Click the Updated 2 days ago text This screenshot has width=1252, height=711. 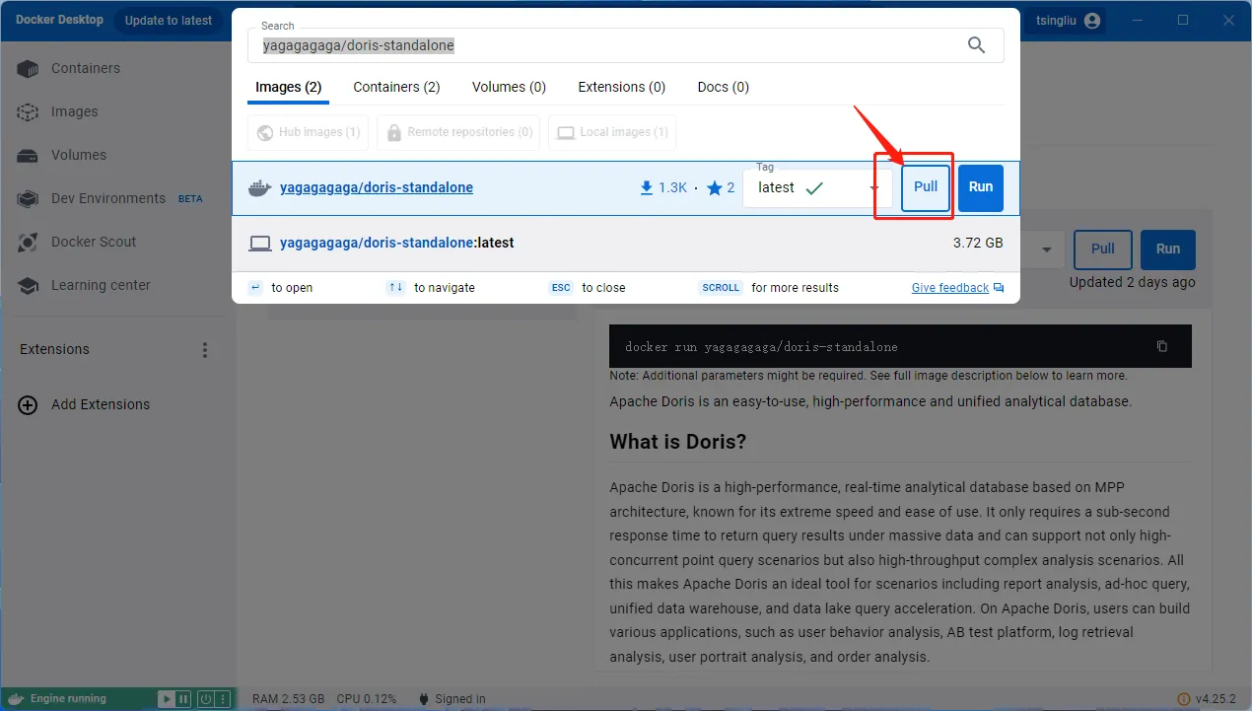[1133, 283]
